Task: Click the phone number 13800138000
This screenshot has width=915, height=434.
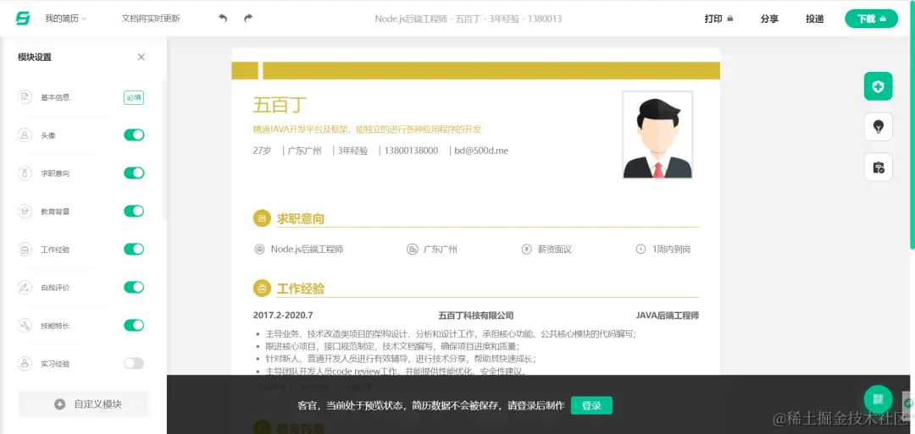Action: tap(411, 151)
